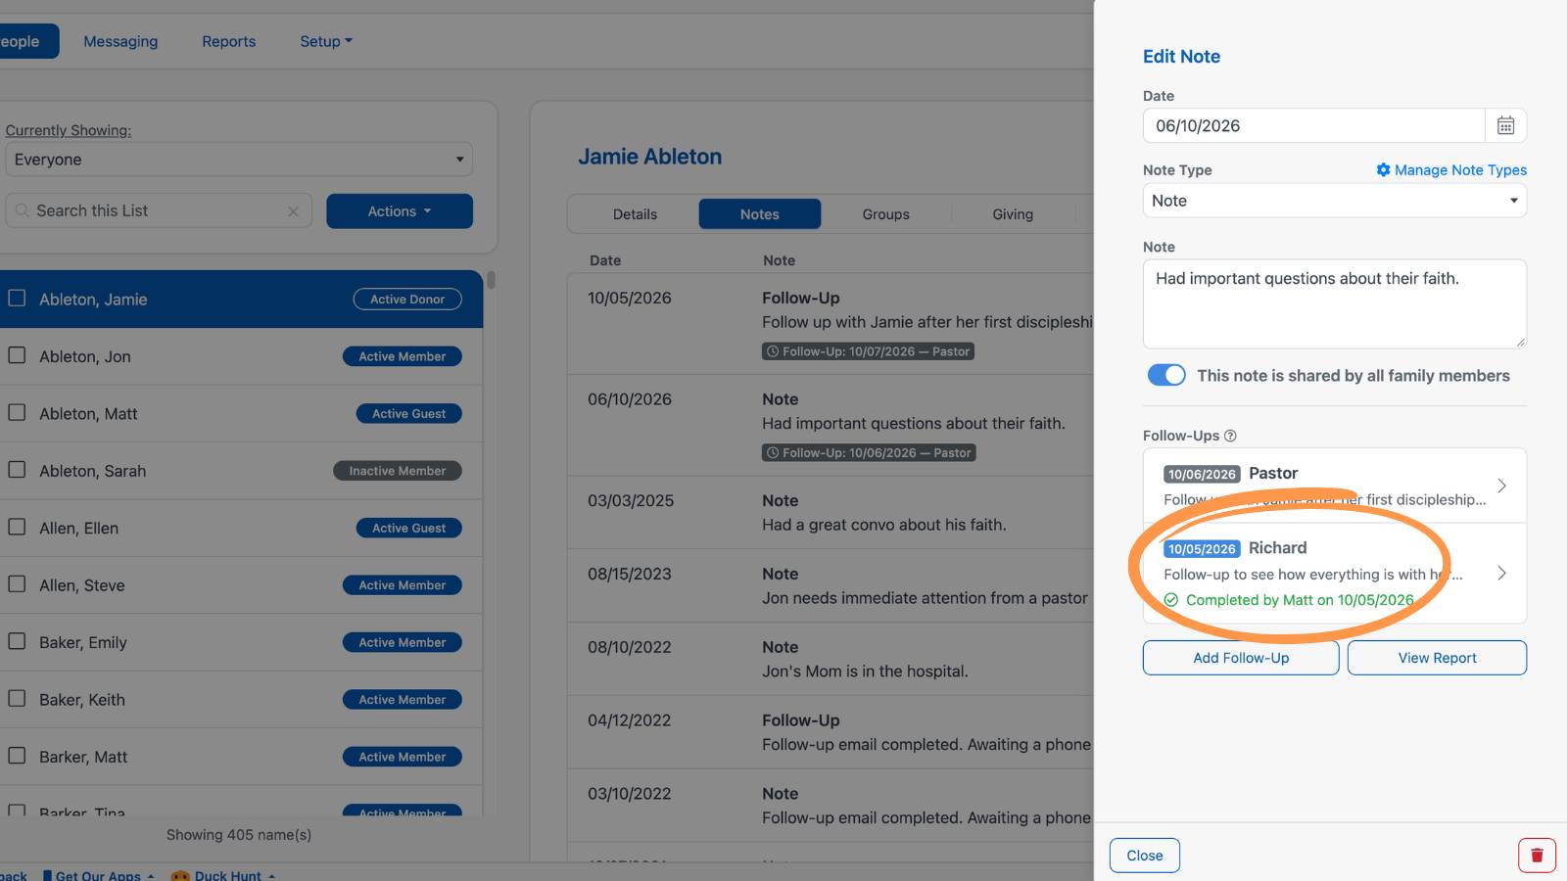The width and height of the screenshot is (1567, 881).
Task: Click the Follow-Up: 10/06/2026 — Pastor tag
Action: (869, 453)
